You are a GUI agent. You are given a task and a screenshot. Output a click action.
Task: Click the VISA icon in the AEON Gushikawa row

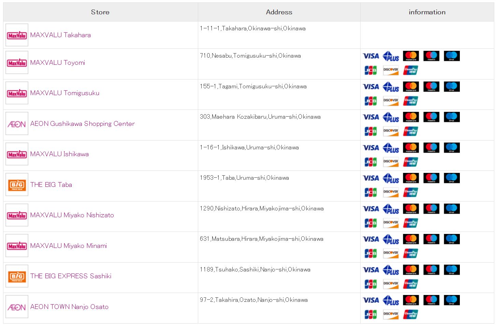371,117
